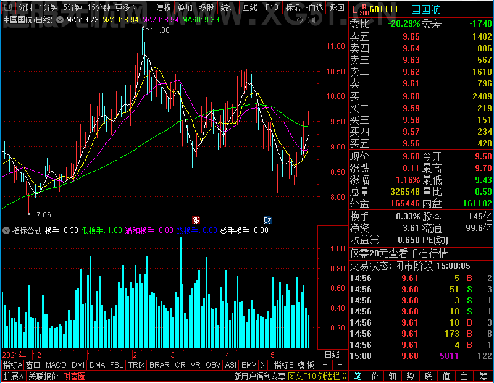Select the CR indicator

click(x=180, y=365)
